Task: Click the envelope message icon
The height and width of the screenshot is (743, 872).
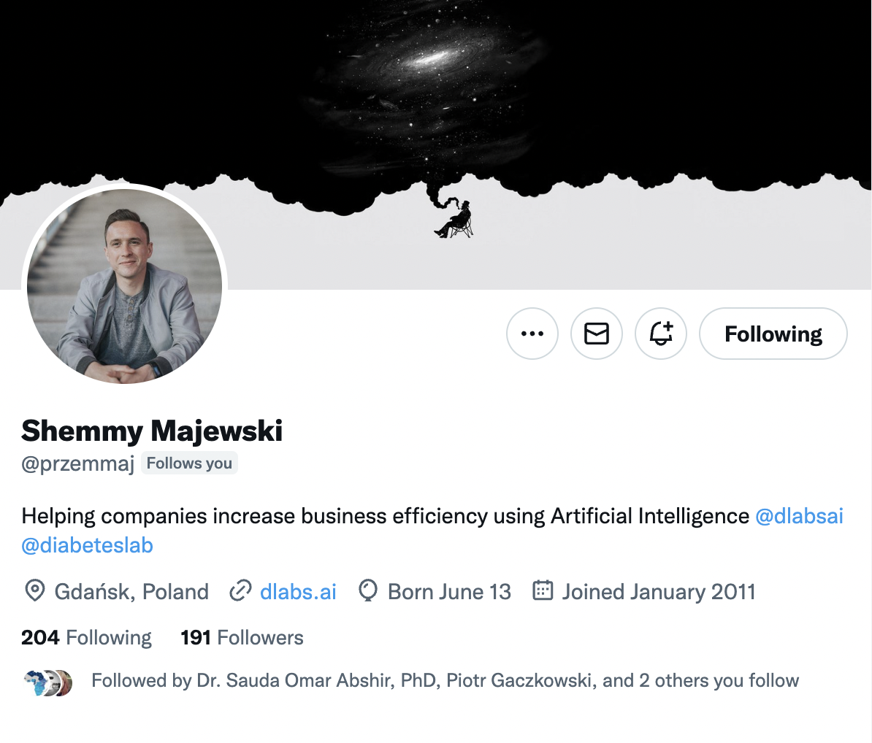Action: tap(597, 334)
